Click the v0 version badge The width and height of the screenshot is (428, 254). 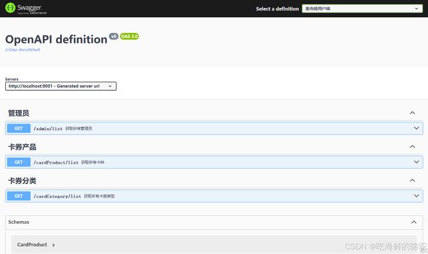pos(113,36)
